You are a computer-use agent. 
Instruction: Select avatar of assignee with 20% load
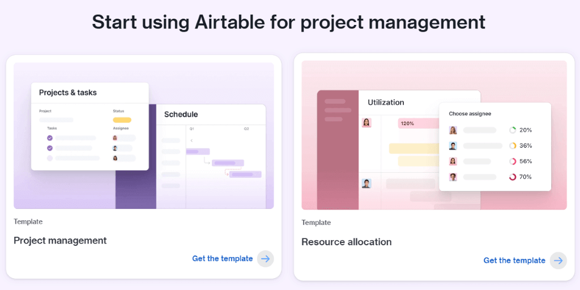453,130
